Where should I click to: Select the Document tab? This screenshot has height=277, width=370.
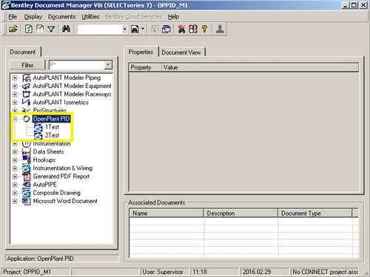tap(23, 52)
